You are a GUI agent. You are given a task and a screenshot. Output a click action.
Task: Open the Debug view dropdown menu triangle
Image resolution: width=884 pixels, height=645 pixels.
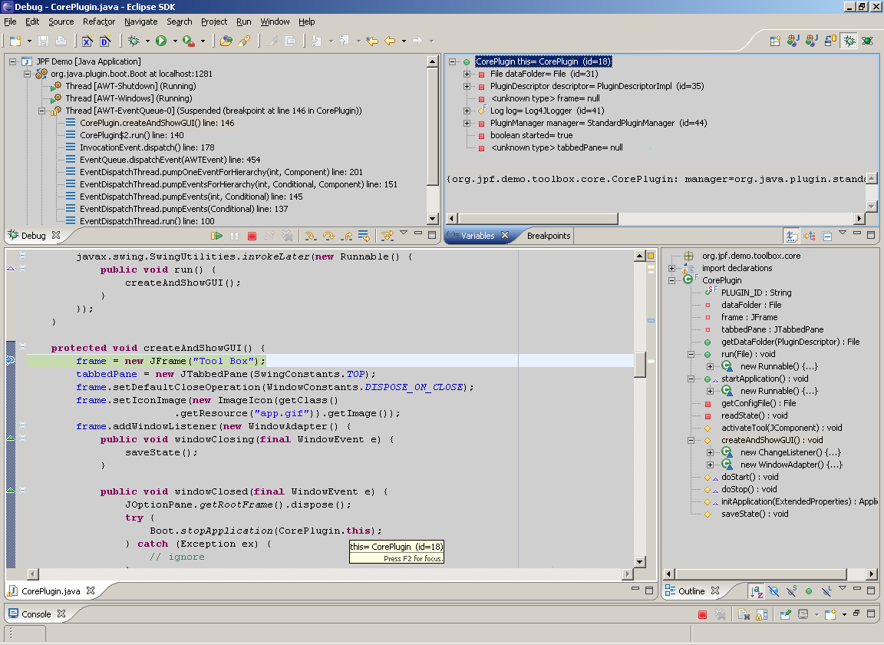click(x=404, y=233)
